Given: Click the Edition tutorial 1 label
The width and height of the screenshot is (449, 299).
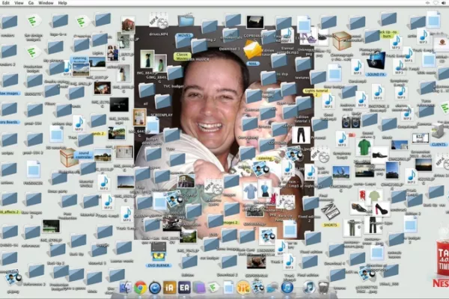Looking at the screenshot, I should (x=302, y=119).
